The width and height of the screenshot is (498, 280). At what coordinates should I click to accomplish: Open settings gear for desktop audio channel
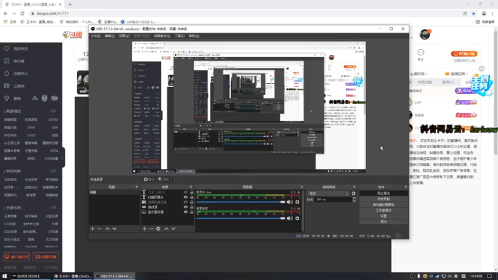[297, 218]
